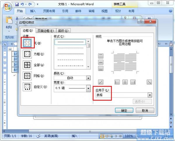Open the 插入 ribbon tab
Screen dimensions: 175x141
click(x=33, y=11)
